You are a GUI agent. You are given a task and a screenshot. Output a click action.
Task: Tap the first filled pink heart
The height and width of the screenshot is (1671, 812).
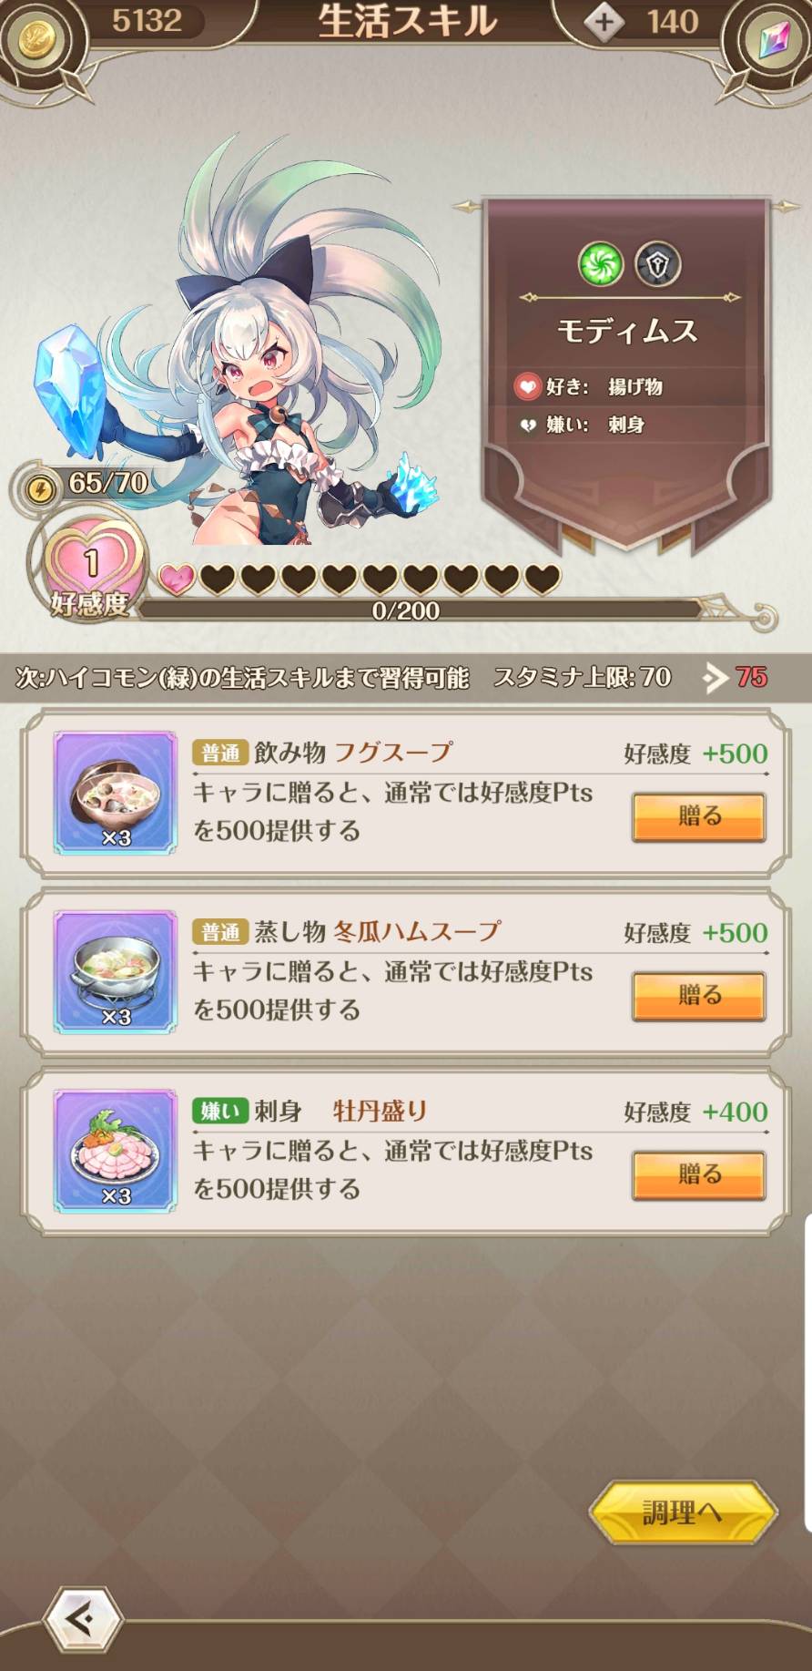point(177,579)
